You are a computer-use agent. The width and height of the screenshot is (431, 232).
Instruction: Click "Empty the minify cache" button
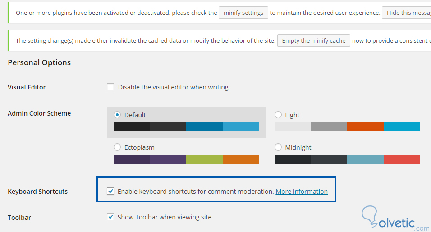(x=313, y=40)
